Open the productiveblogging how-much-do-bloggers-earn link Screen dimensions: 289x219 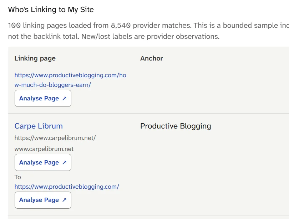coord(70,80)
